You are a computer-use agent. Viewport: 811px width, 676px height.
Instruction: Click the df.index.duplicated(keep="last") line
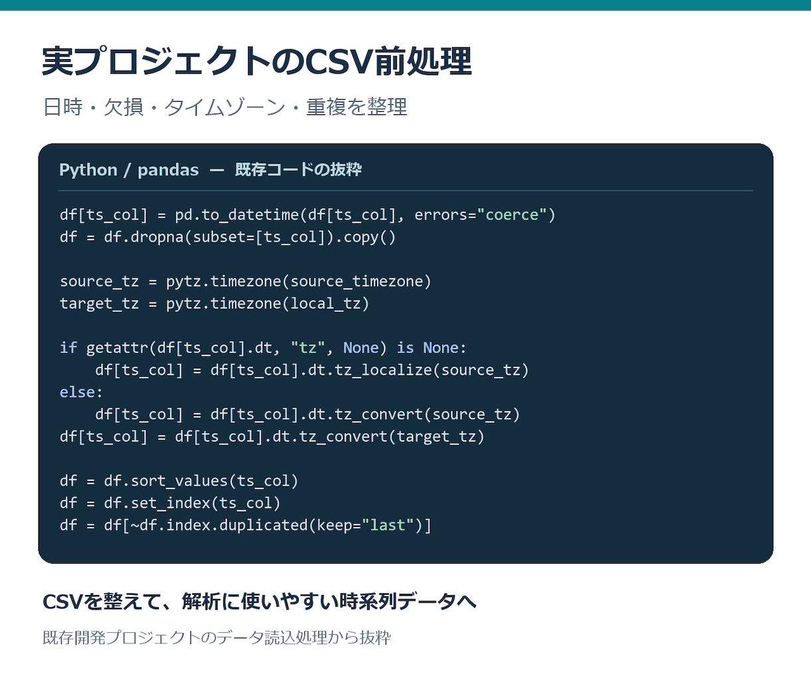pyautogui.click(x=245, y=525)
